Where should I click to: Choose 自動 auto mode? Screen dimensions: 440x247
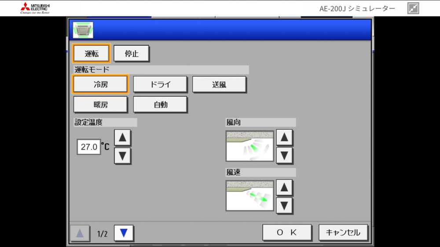click(x=160, y=104)
